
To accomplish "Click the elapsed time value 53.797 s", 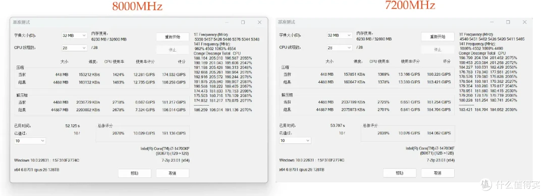I will click(338, 125).
